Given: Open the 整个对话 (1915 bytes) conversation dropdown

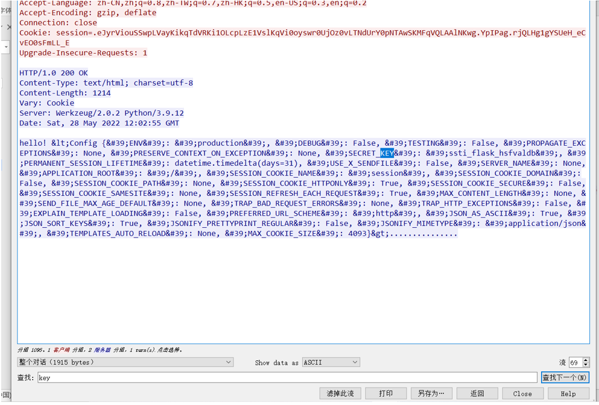Looking at the screenshot, I should pyautogui.click(x=125, y=362).
